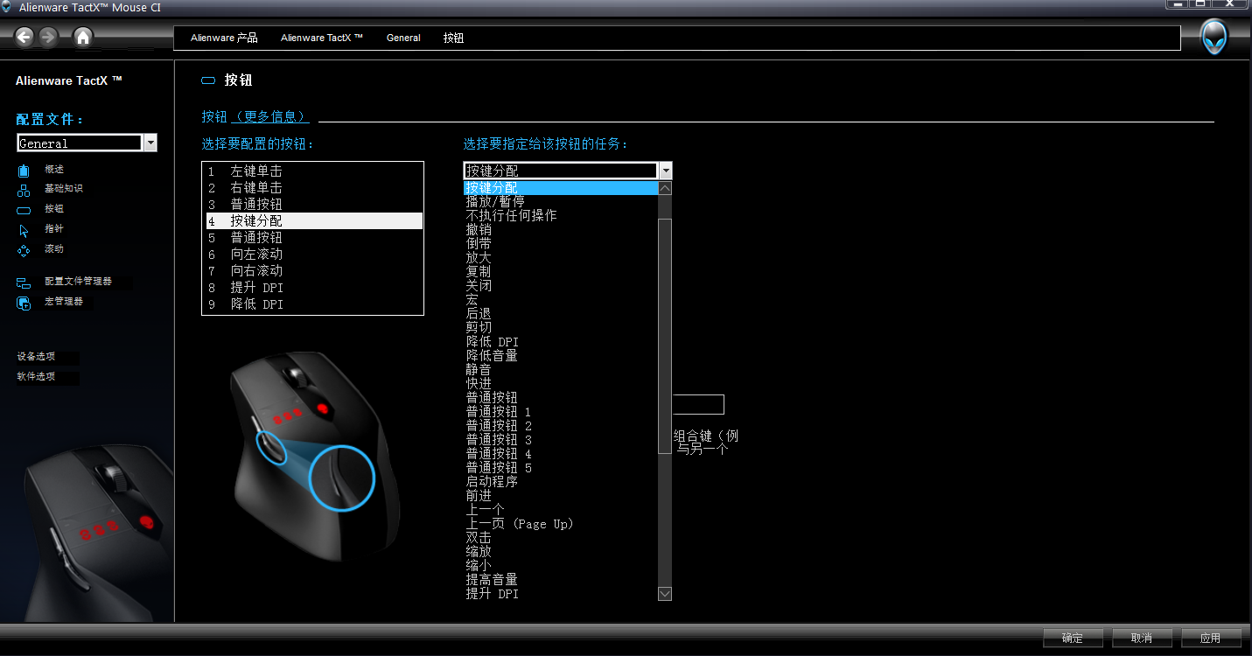Pick 静音 in the task list
1252x656 pixels.
point(561,370)
